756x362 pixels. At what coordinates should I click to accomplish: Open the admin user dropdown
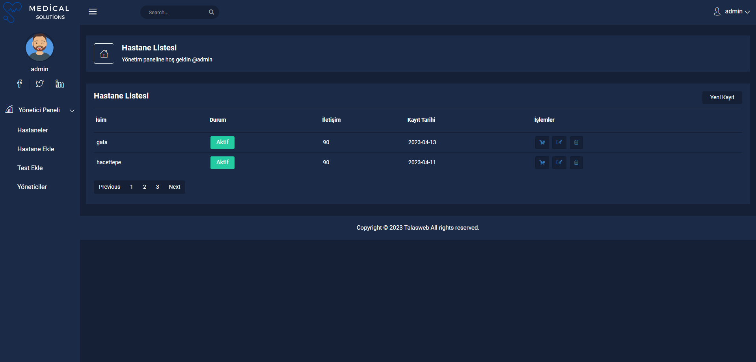732,11
